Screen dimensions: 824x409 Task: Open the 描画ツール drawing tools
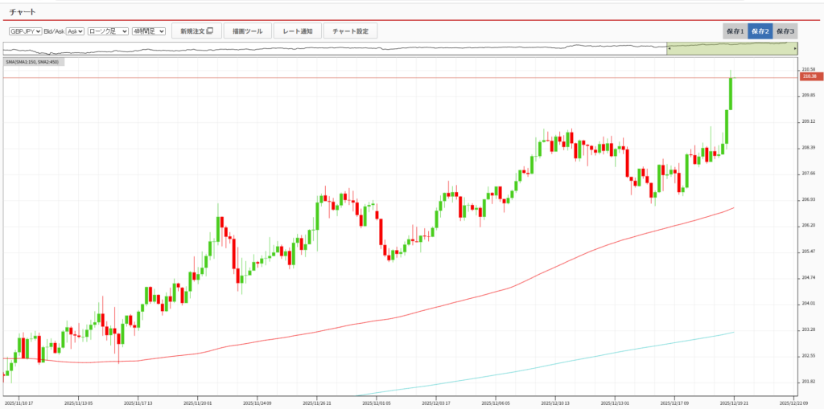(x=247, y=31)
